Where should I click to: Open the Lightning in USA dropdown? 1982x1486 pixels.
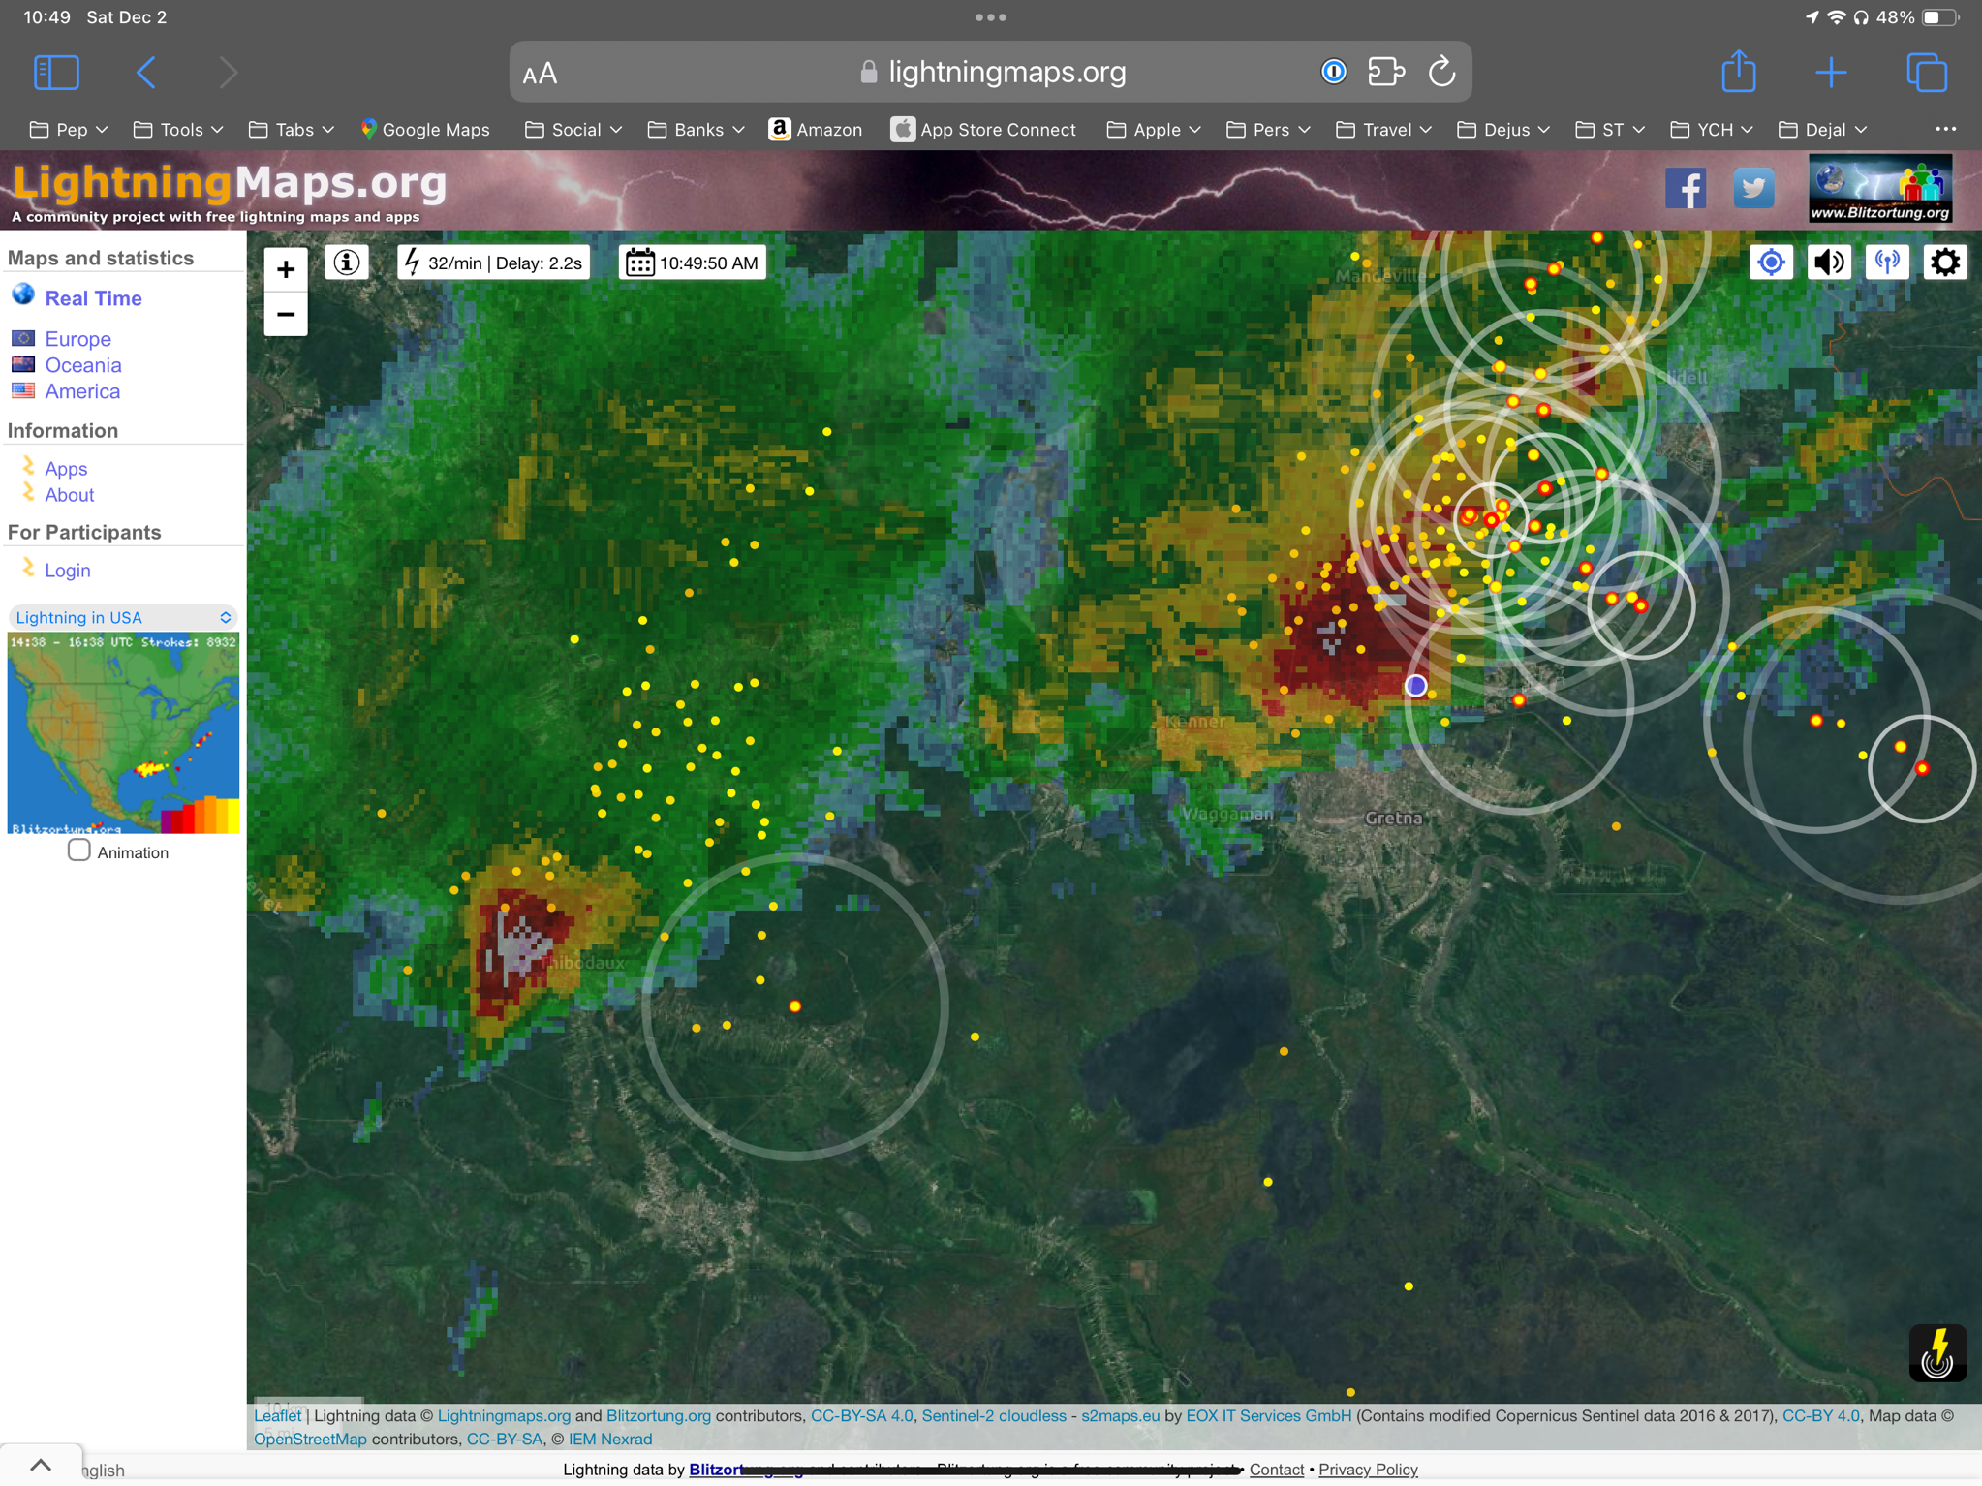123,617
